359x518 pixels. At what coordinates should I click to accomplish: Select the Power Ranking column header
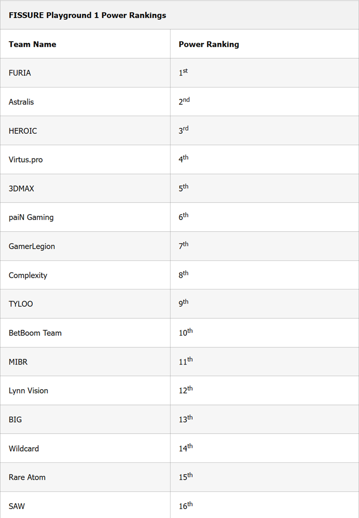pos(209,44)
